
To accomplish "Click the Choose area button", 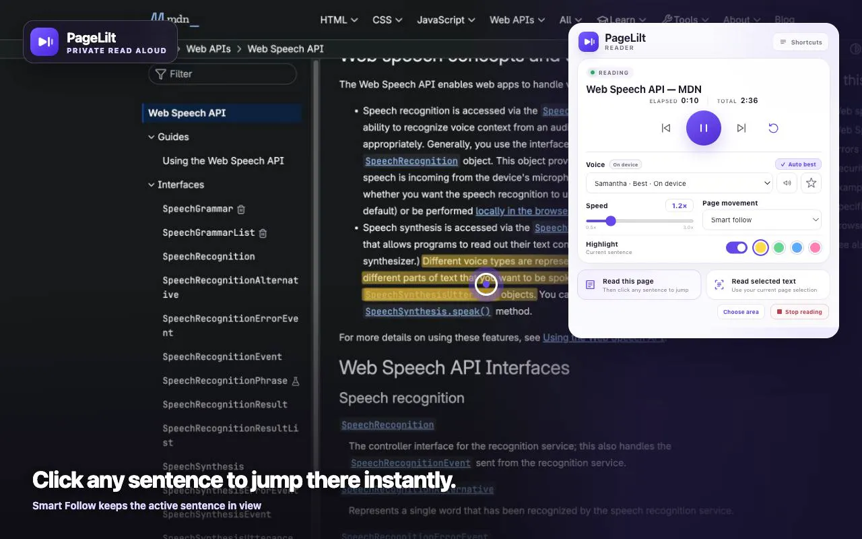I will click(x=741, y=312).
